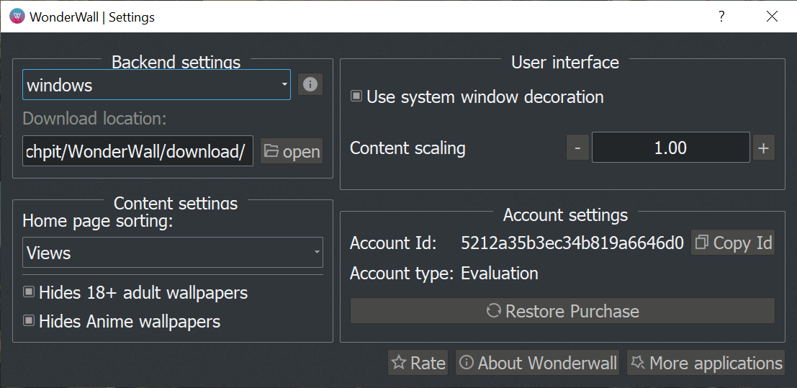Image resolution: width=797 pixels, height=388 pixels.
Task: Copy the account Id to clipboard
Action: [733, 243]
